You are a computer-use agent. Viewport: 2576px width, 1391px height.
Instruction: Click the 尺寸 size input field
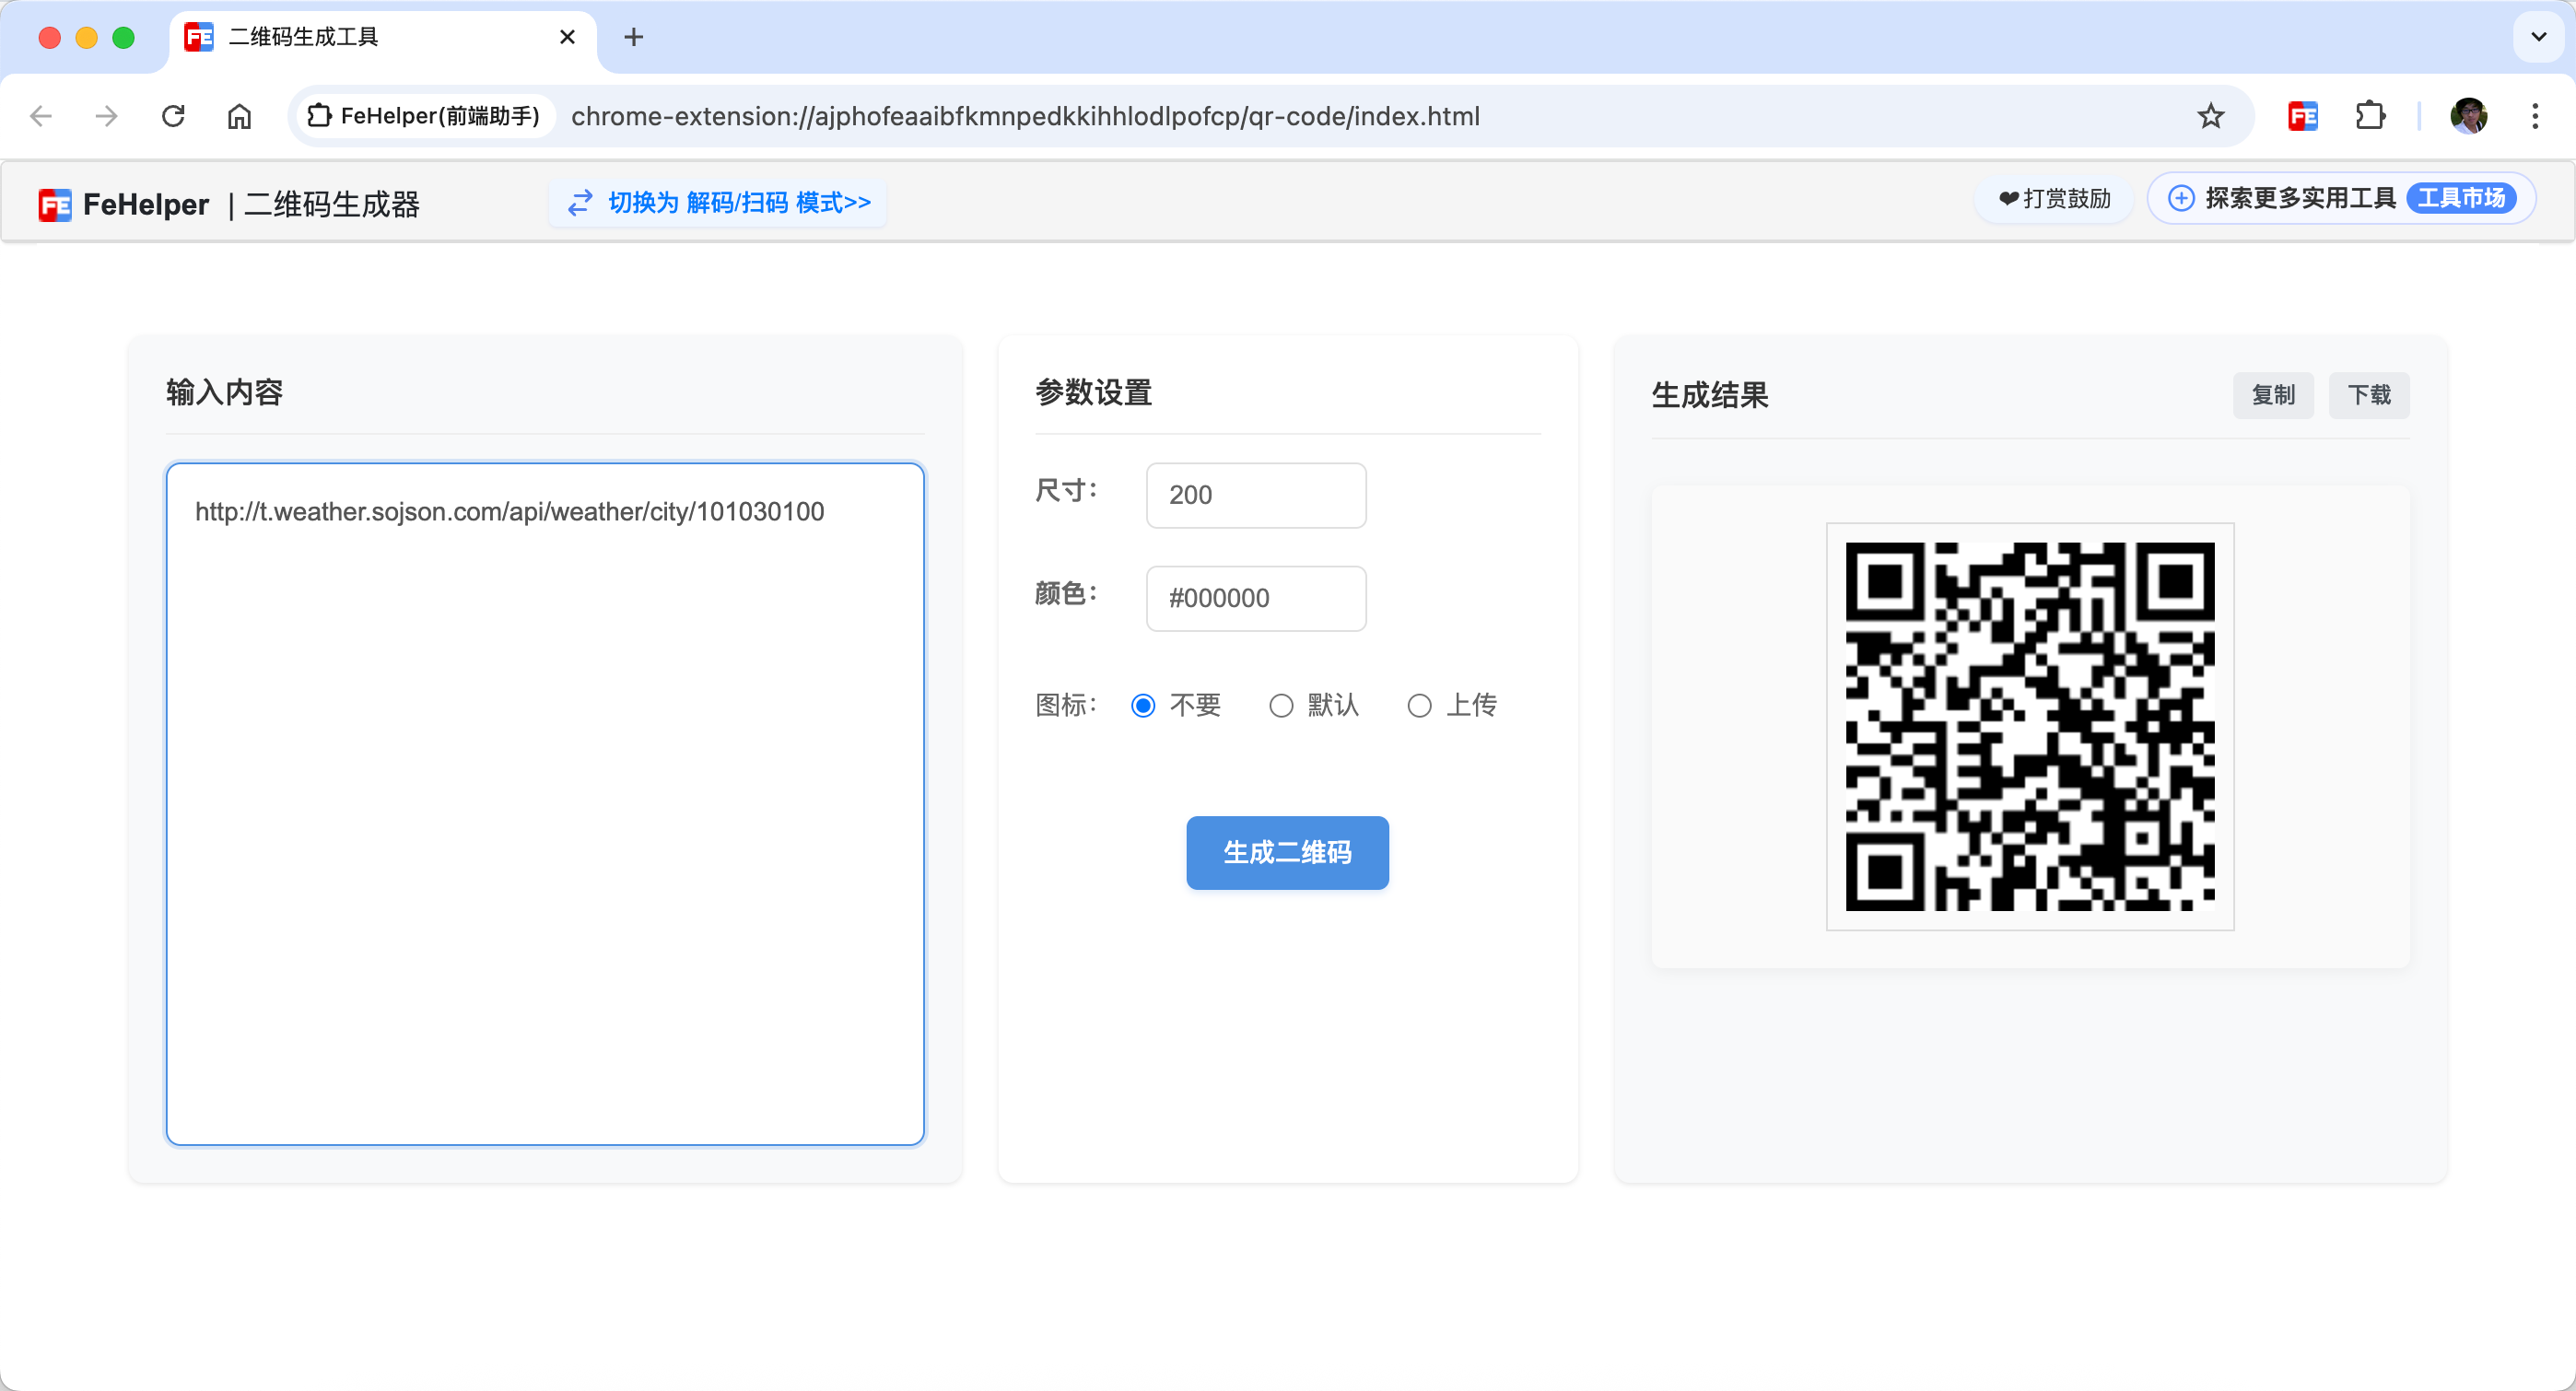pyautogui.click(x=1255, y=495)
